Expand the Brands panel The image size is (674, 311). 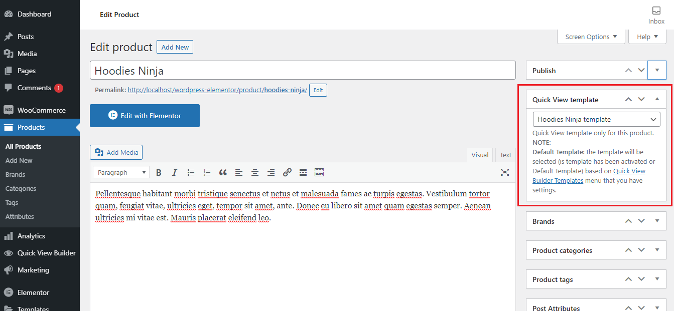click(x=657, y=221)
